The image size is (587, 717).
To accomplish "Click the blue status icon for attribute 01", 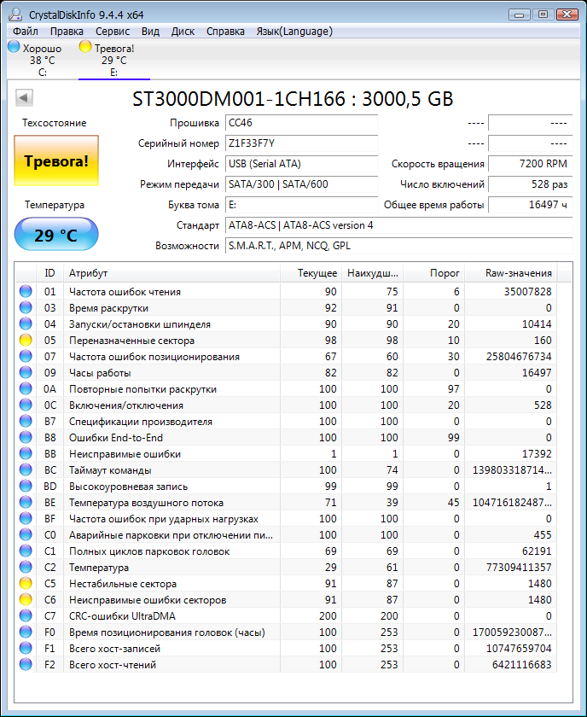I will [26, 291].
